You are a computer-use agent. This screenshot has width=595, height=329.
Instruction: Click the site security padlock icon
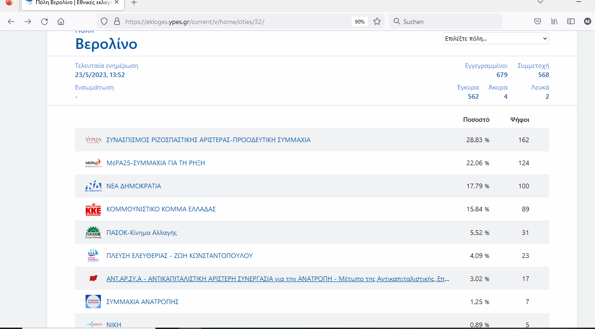point(117,21)
